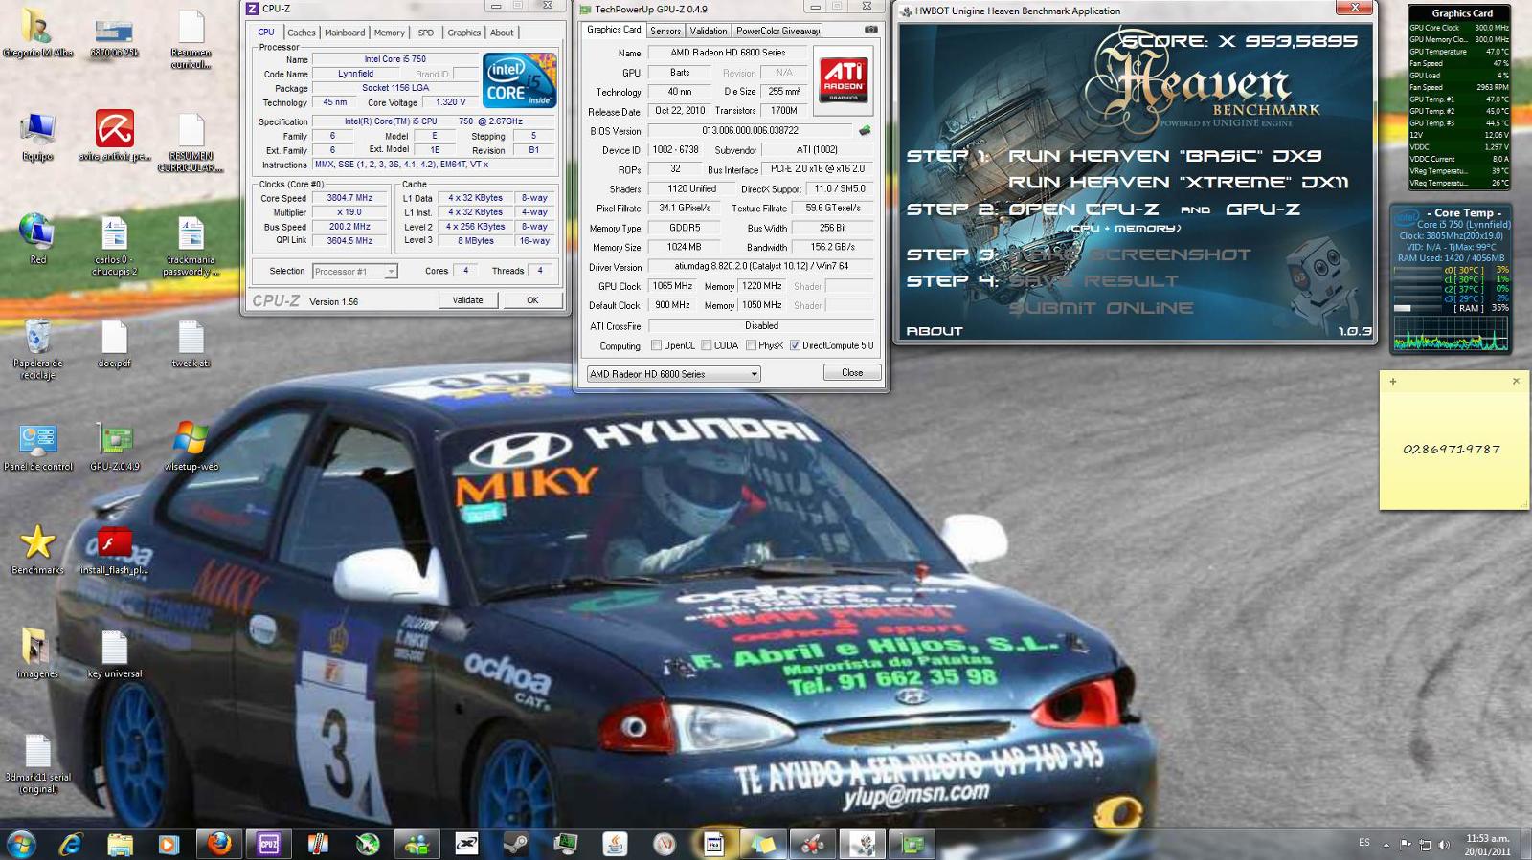Click the volume speaker tray icon
Viewport: 1532px width, 860px height.
[1444, 844]
